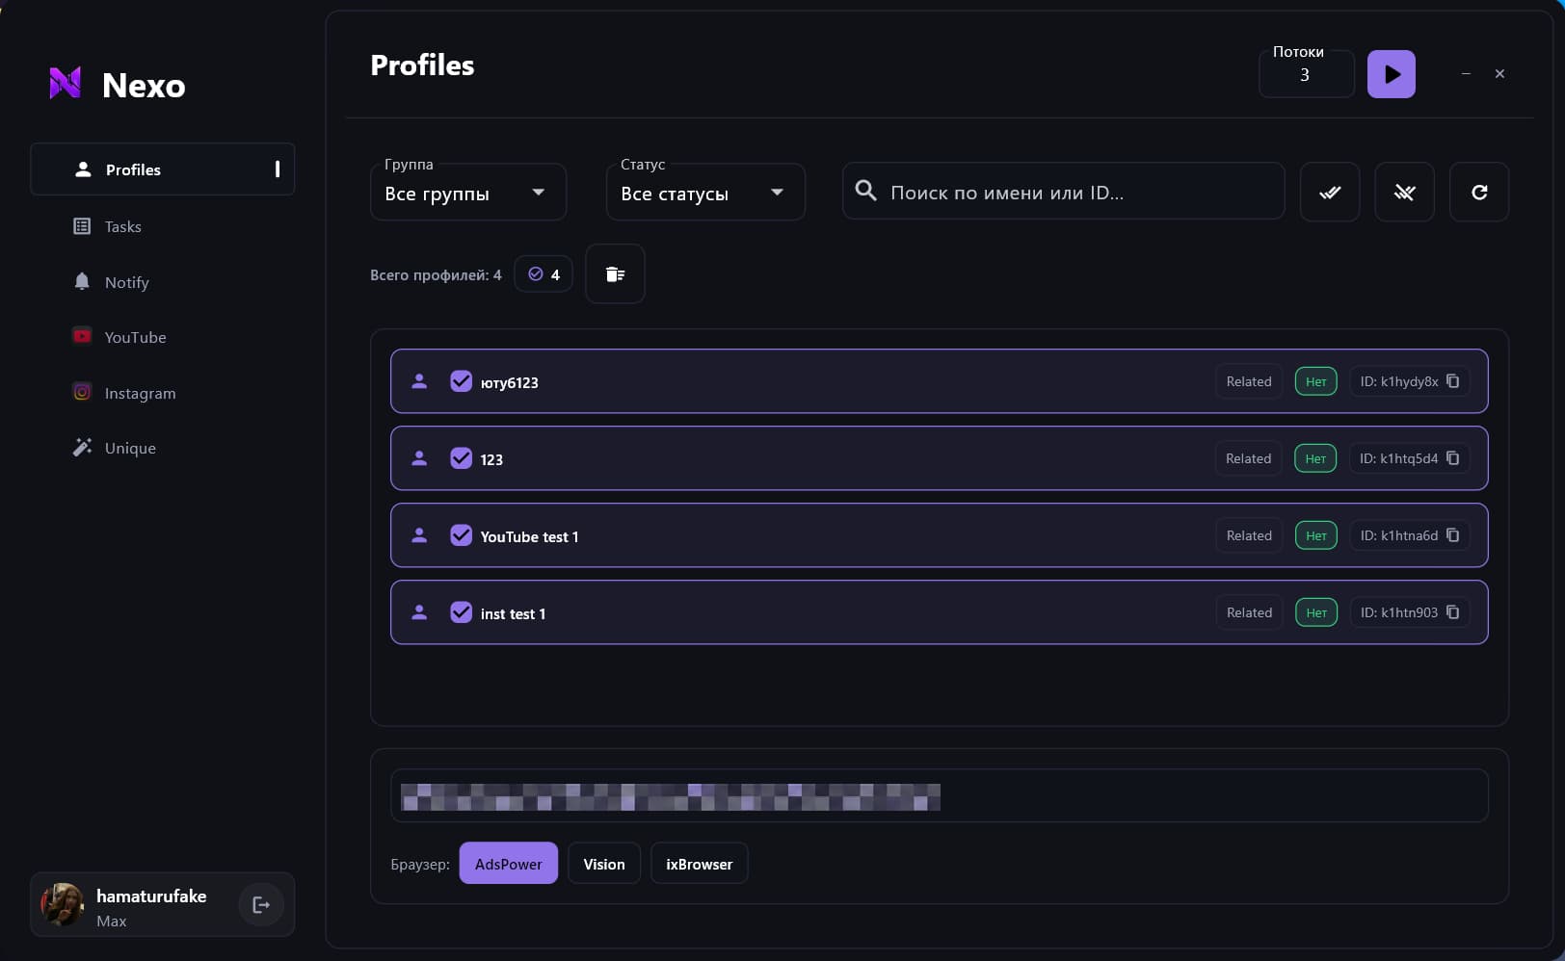The image size is (1565, 961).
Task: Open the Unique section
Action: [130, 448]
